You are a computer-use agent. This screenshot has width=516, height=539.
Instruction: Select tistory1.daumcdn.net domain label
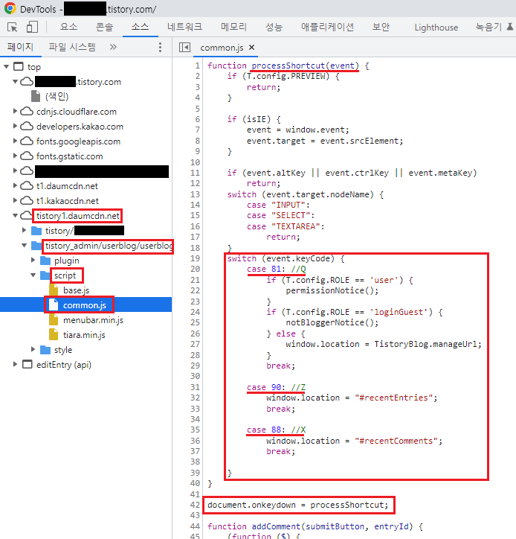tap(78, 216)
